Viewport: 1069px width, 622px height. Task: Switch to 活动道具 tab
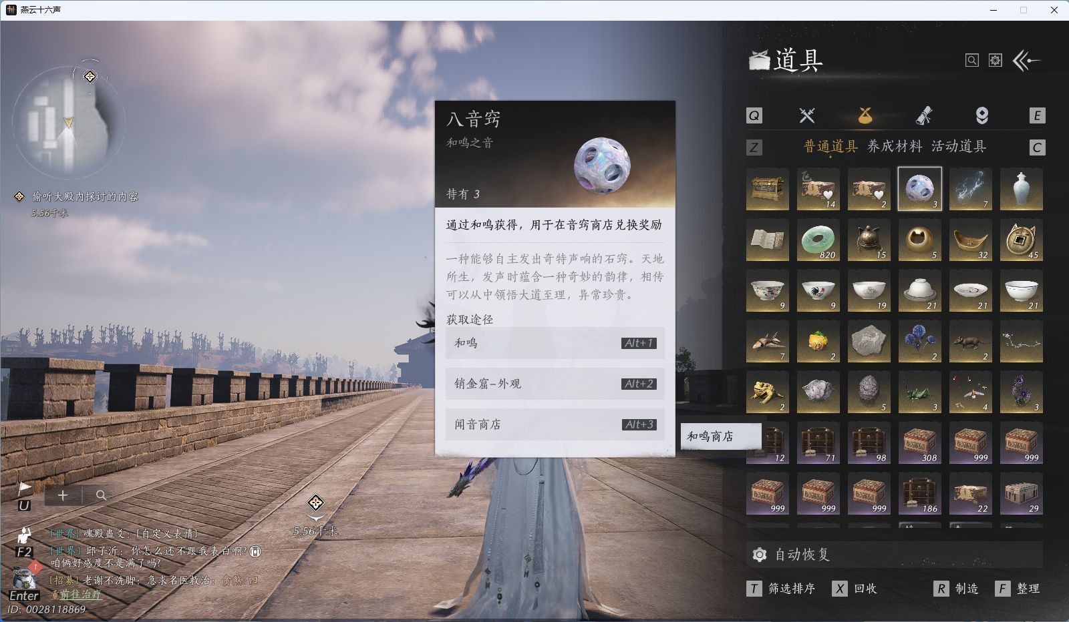(957, 146)
